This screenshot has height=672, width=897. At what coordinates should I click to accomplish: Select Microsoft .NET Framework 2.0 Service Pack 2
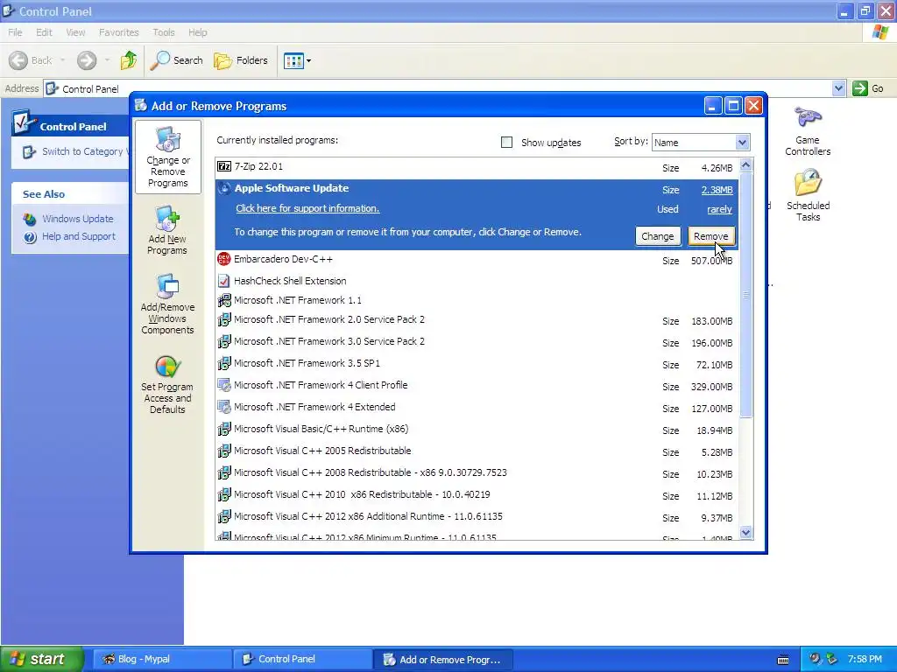pos(477,320)
